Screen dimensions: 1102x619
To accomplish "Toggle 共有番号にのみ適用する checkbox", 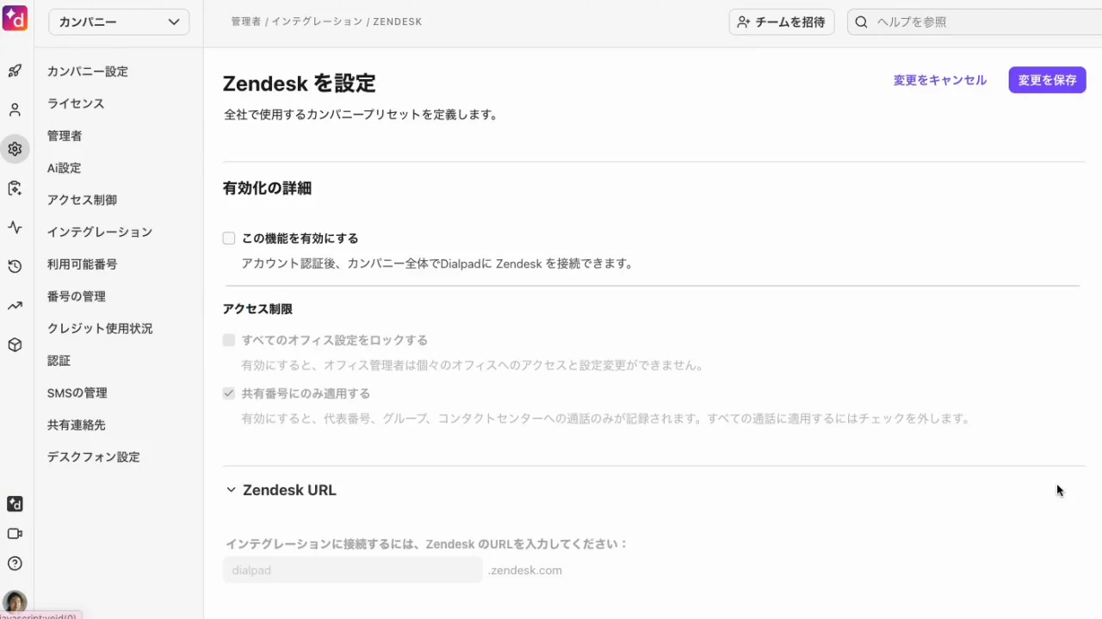I will pos(229,393).
